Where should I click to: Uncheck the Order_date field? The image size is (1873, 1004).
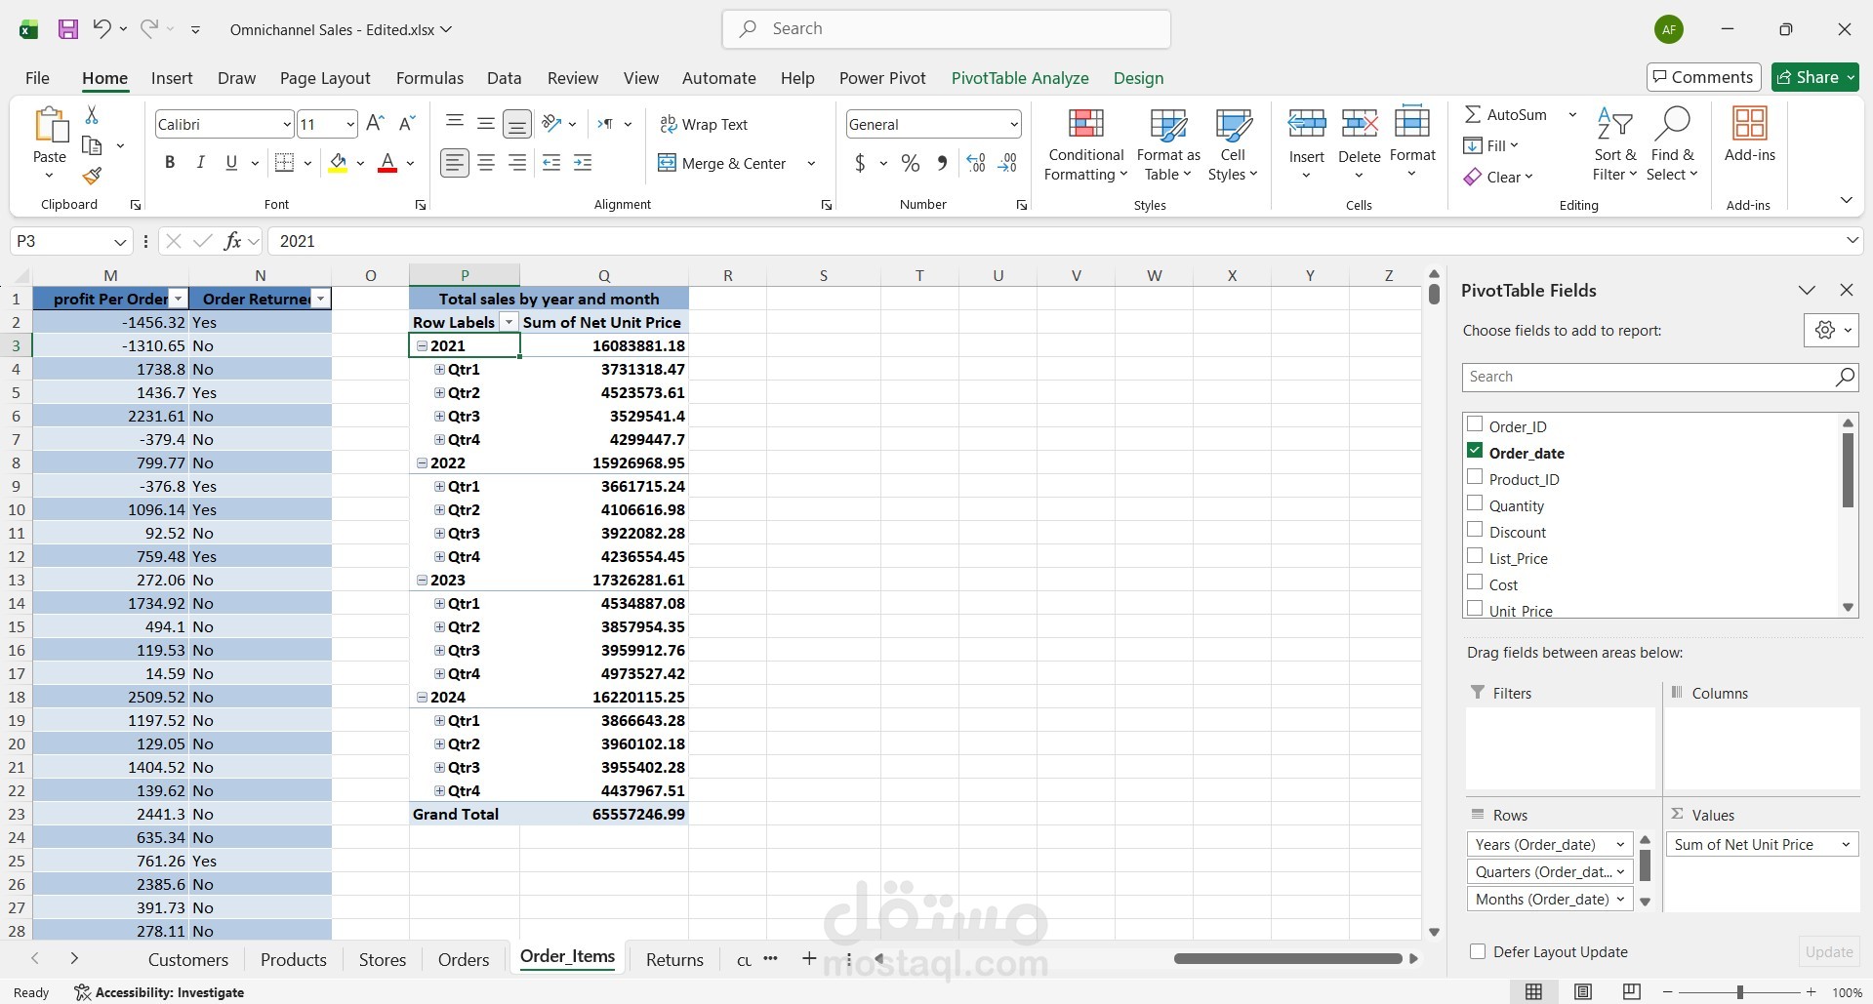click(1475, 450)
